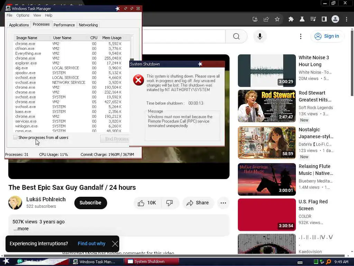Switch to Performance tab
The height and width of the screenshot is (266, 354).
[64, 25]
